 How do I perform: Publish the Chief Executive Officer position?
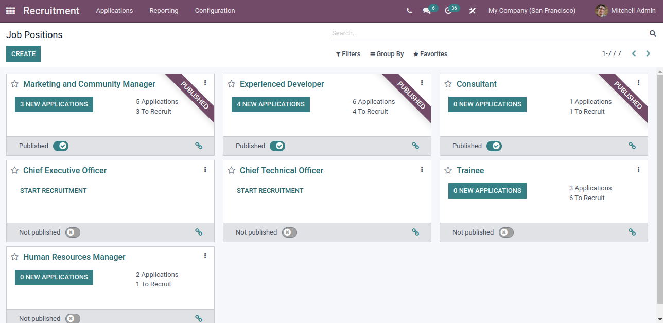pyautogui.click(x=73, y=232)
